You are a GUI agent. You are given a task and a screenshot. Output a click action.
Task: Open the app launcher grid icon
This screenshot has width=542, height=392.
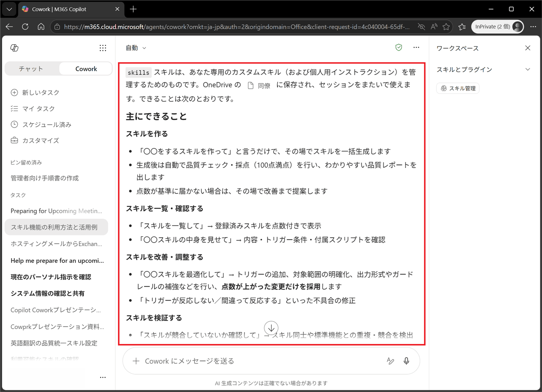point(103,48)
